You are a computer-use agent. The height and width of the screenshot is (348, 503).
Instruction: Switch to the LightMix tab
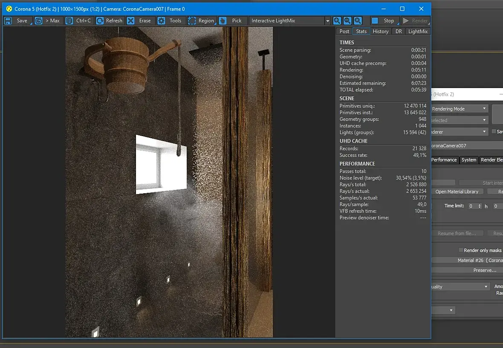point(418,31)
